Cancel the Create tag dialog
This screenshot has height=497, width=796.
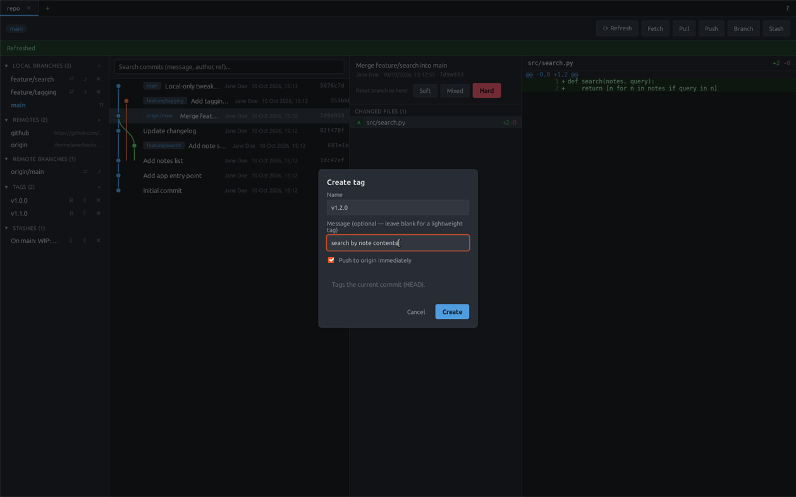416,312
